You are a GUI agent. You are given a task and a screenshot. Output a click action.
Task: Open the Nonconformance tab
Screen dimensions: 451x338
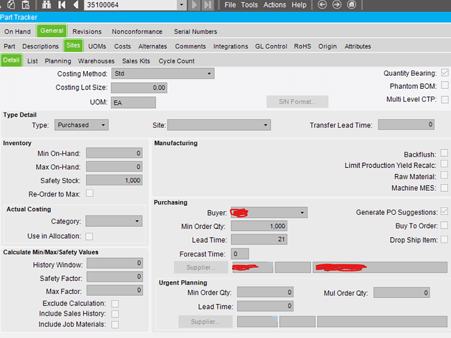[x=137, y=31]
